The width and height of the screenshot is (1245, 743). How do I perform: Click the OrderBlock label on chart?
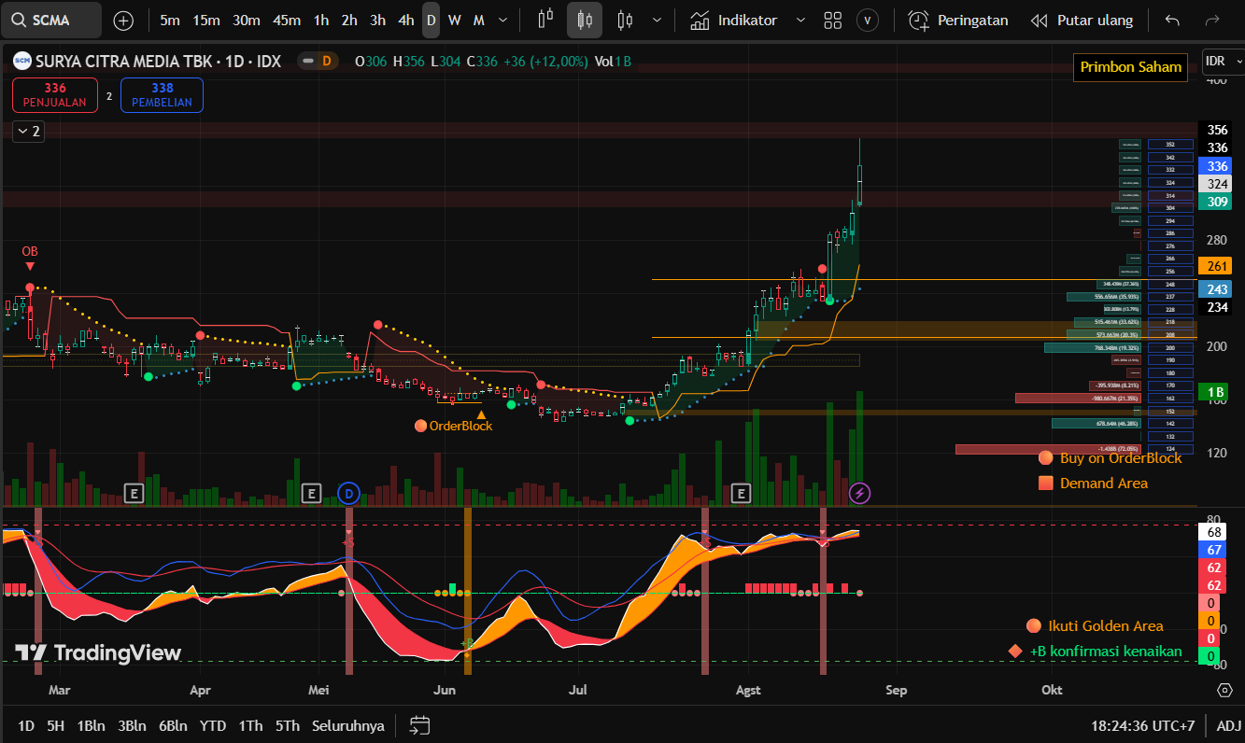tap(460, 426)
